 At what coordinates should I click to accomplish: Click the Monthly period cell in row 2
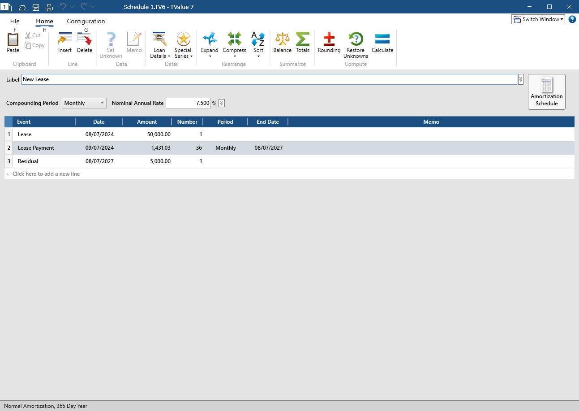[x=226, y=148]
